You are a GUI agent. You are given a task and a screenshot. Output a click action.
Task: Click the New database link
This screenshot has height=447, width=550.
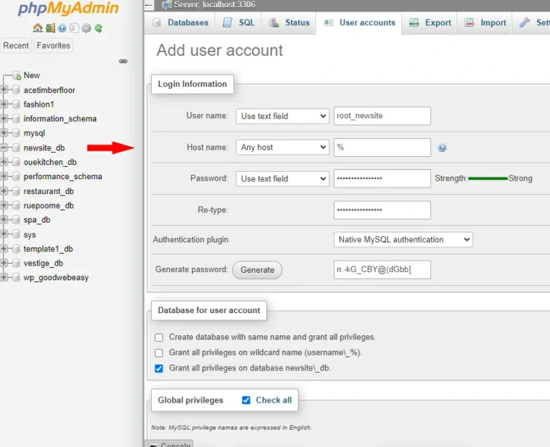point(32,75)
